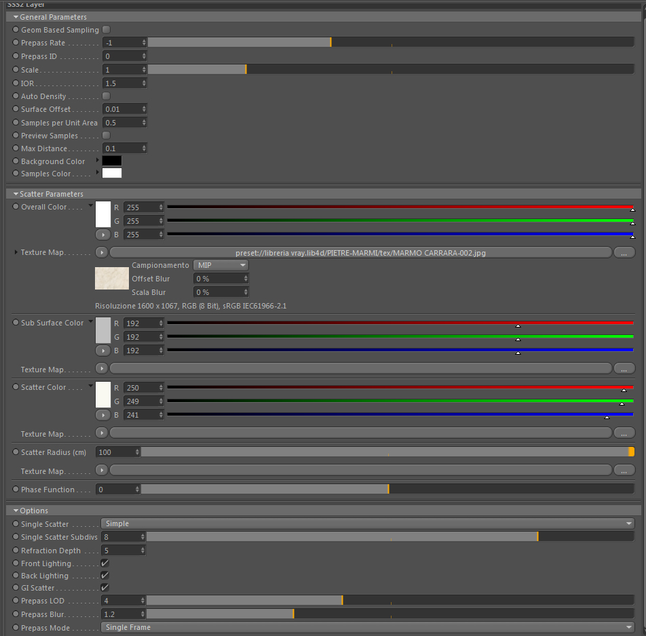Click the Prepass Blur slider
The height and width of the screenshot is (636, 646).
coord(389,614)
